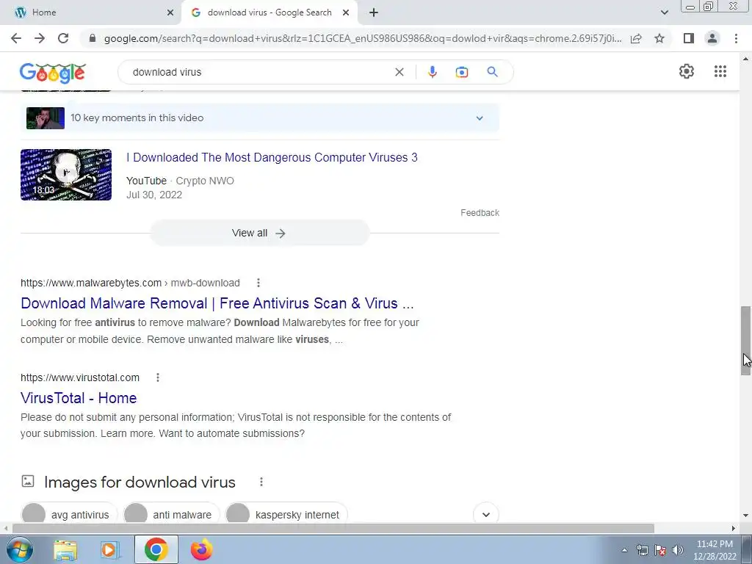Select the avg antivirus image chip
The width and height of the screenshot is (752, 564).
pos(69,515)
